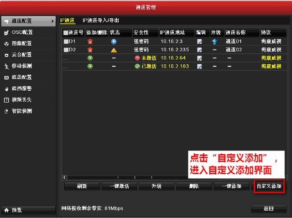292x218 pixels.
Task: Click the play status icon for D1
Action: (114, 42)
